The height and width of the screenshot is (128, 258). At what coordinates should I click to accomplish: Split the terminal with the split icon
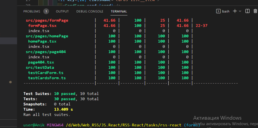(x=247, y=11)
